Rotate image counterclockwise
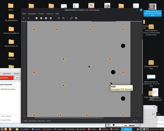 point(59,18)
